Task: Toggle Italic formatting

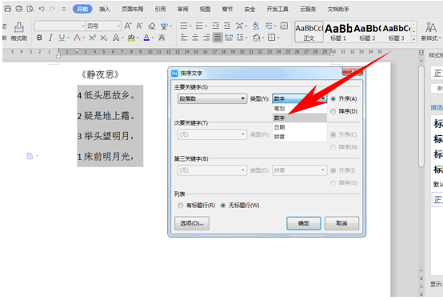Action: [x=50, y=38]
